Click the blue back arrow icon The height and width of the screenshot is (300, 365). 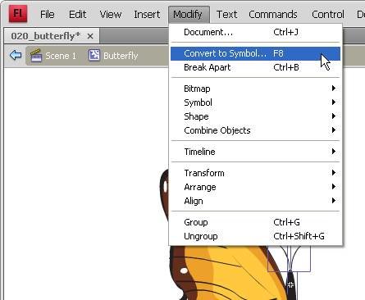16,55
